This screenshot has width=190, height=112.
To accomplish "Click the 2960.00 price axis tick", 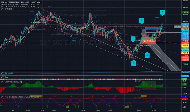I will coord(185,22).
